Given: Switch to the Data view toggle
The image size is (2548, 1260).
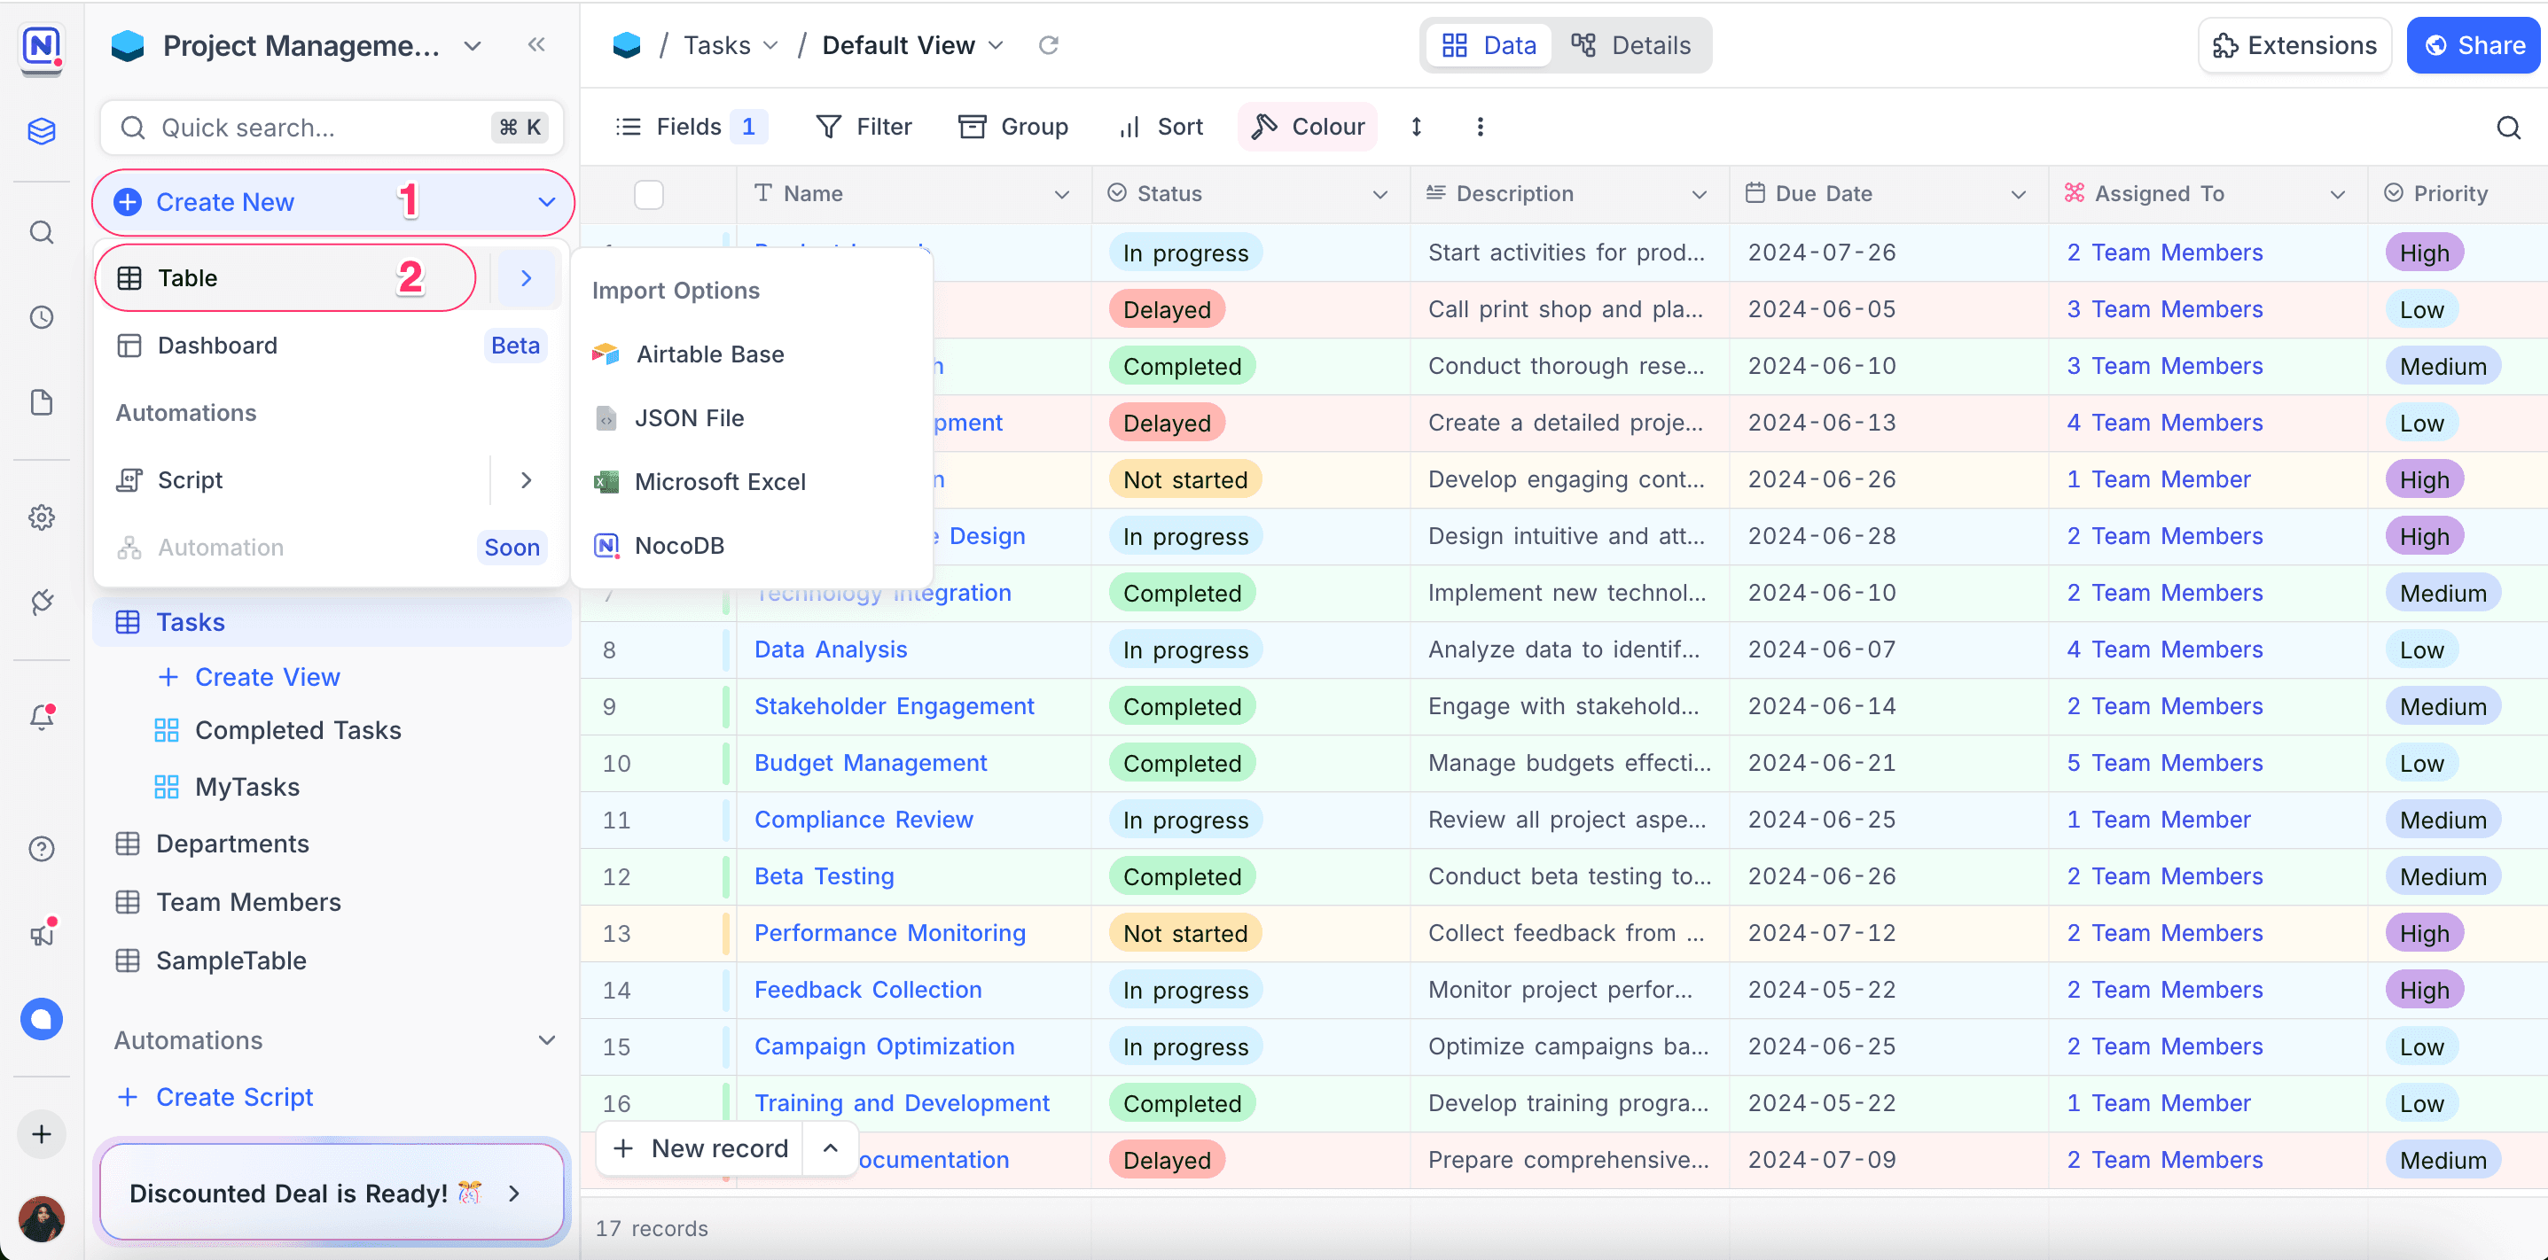Looking at the screenshot, I should [1489, 45].
